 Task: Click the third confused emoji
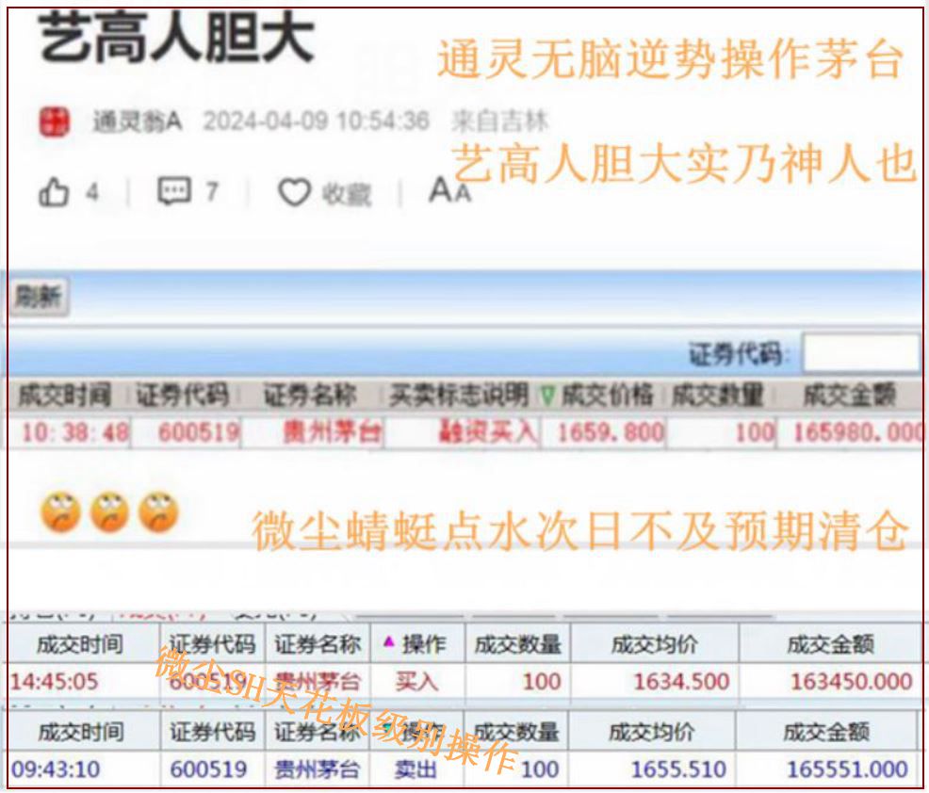158,512
